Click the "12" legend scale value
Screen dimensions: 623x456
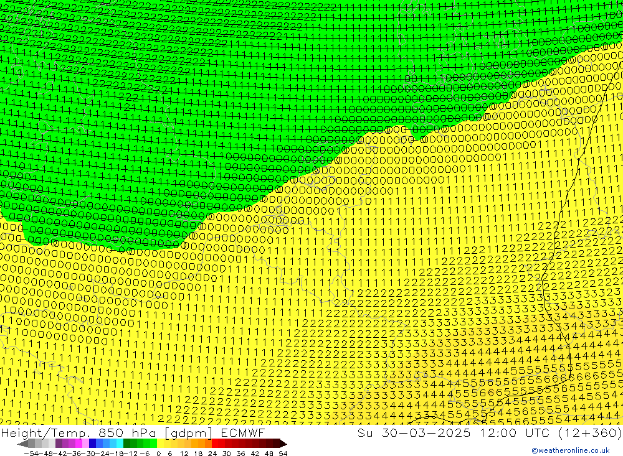tap(184, 454)
